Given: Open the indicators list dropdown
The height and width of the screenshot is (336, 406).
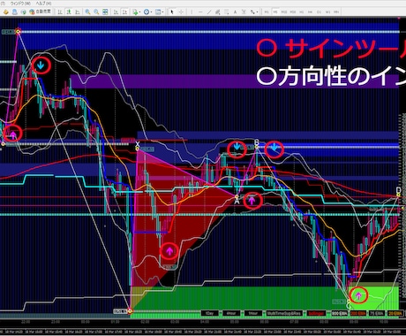Looking at the screenshot, I should click(136, 12).
